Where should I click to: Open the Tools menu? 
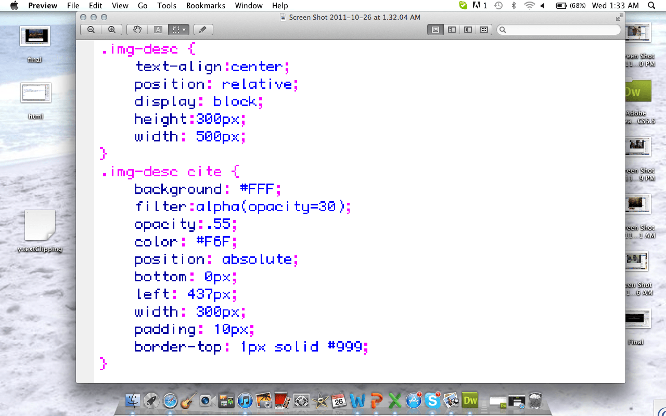pos(166,6)
